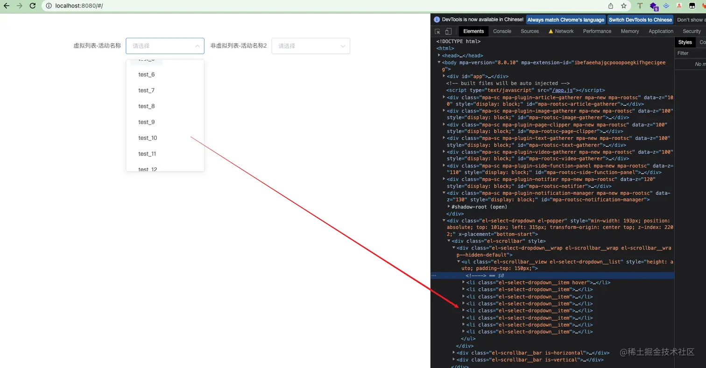706x368 pixels.
Task: Switch to the Network tab
Action: point(561,31)
